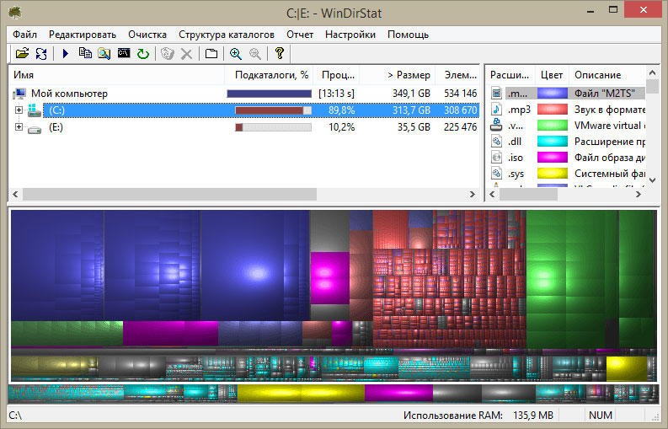Viewport: 668px width, 429px height.
Task: Click the .iso disc image icon
Action: tap(496, 158)
